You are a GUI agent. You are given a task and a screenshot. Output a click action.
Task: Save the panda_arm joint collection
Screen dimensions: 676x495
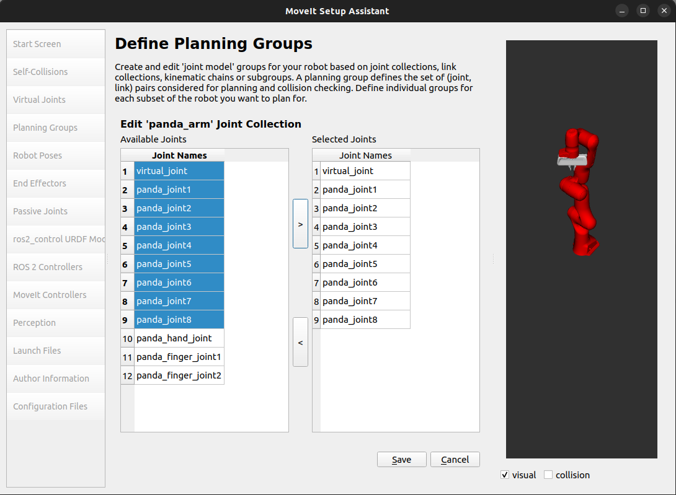pyautogui.click(x=402, y=459)
